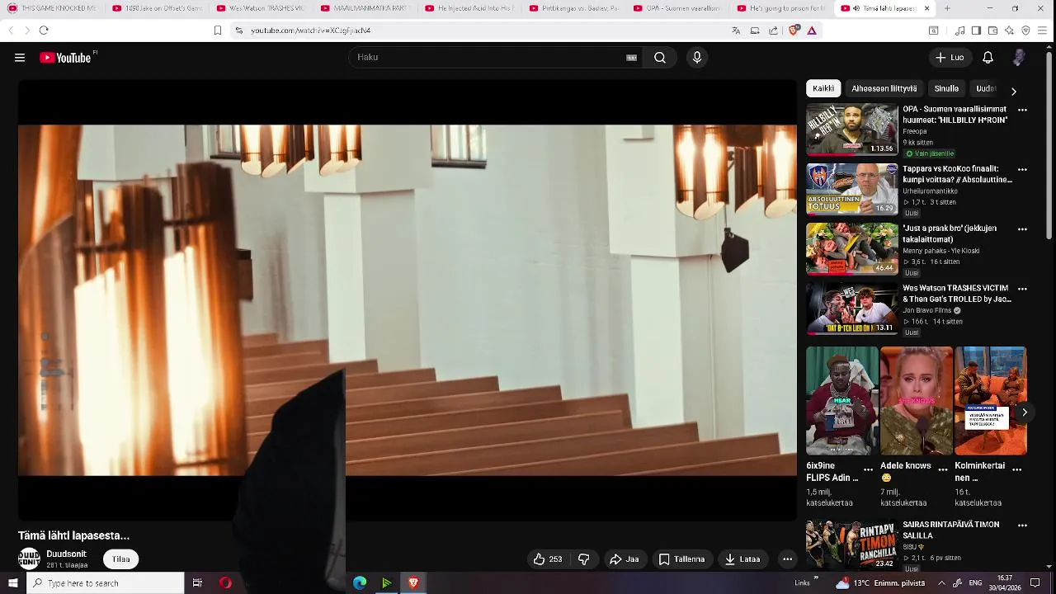Open Microsoft Edge from taskbar
Viewport: 1056px width, 594px height.
click(x=360, y=583)
